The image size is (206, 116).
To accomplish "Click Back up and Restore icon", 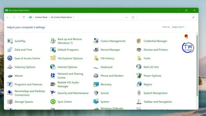I will point(53,41).
